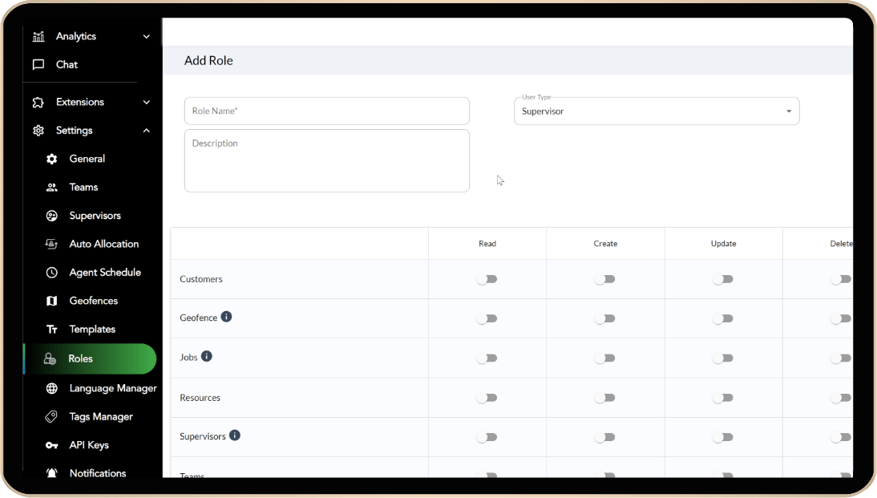Collapse the Settings menu section

tap(146, 131)
